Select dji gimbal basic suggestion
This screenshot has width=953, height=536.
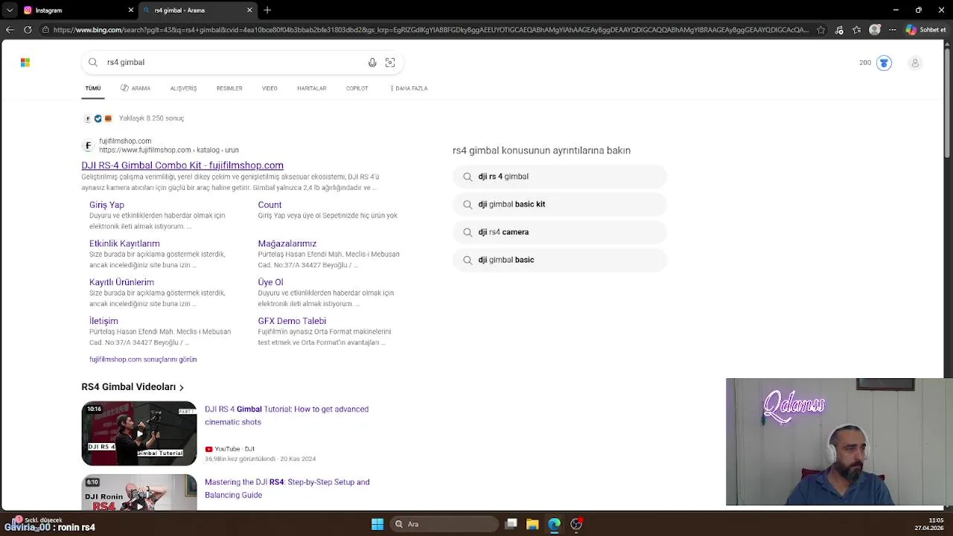pos(560,260)
